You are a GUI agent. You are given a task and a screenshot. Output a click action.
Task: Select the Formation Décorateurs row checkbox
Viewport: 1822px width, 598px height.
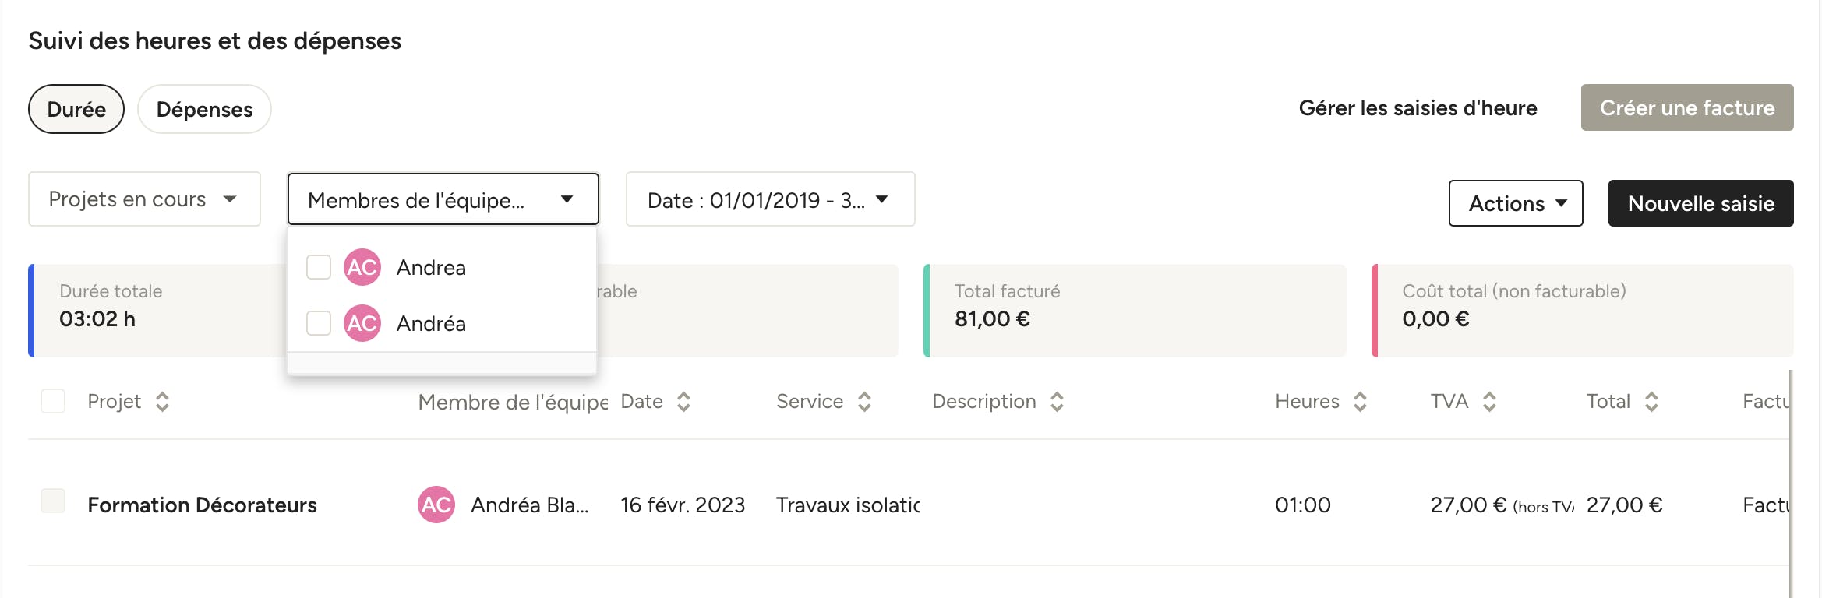[x=53, y=501]
